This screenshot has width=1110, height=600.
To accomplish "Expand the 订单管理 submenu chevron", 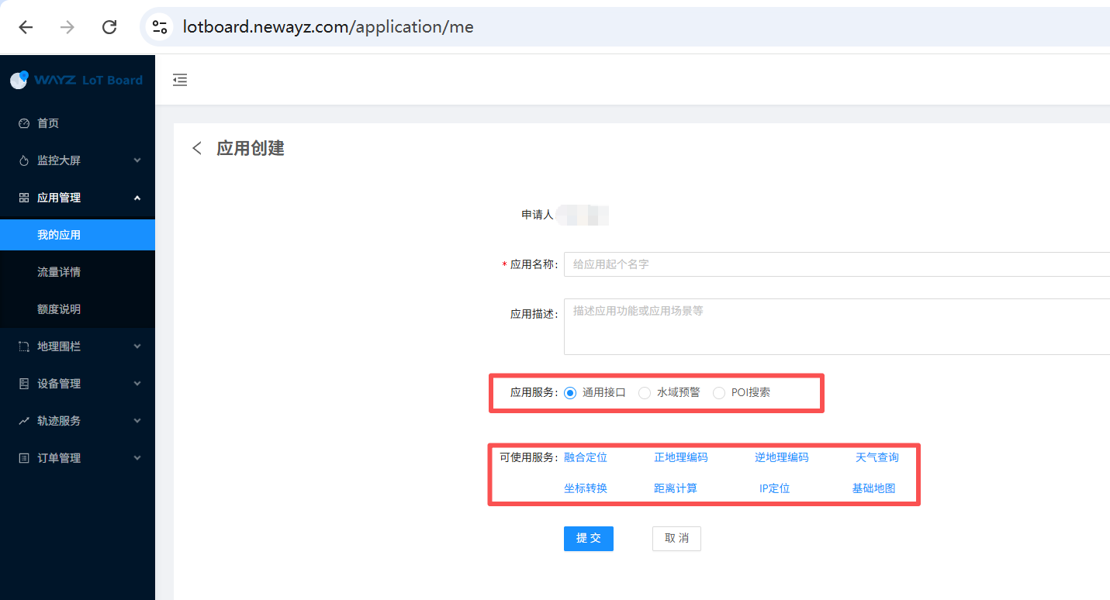I will click(x=137, y=458).
